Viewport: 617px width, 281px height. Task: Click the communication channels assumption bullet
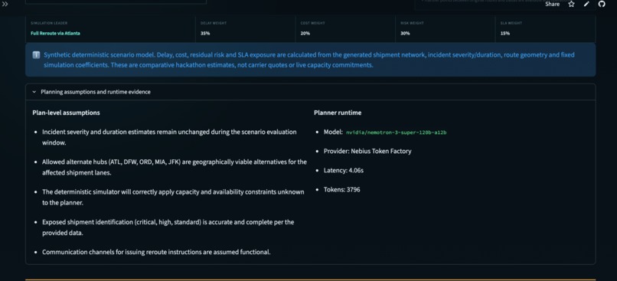[x=156, y=252]
